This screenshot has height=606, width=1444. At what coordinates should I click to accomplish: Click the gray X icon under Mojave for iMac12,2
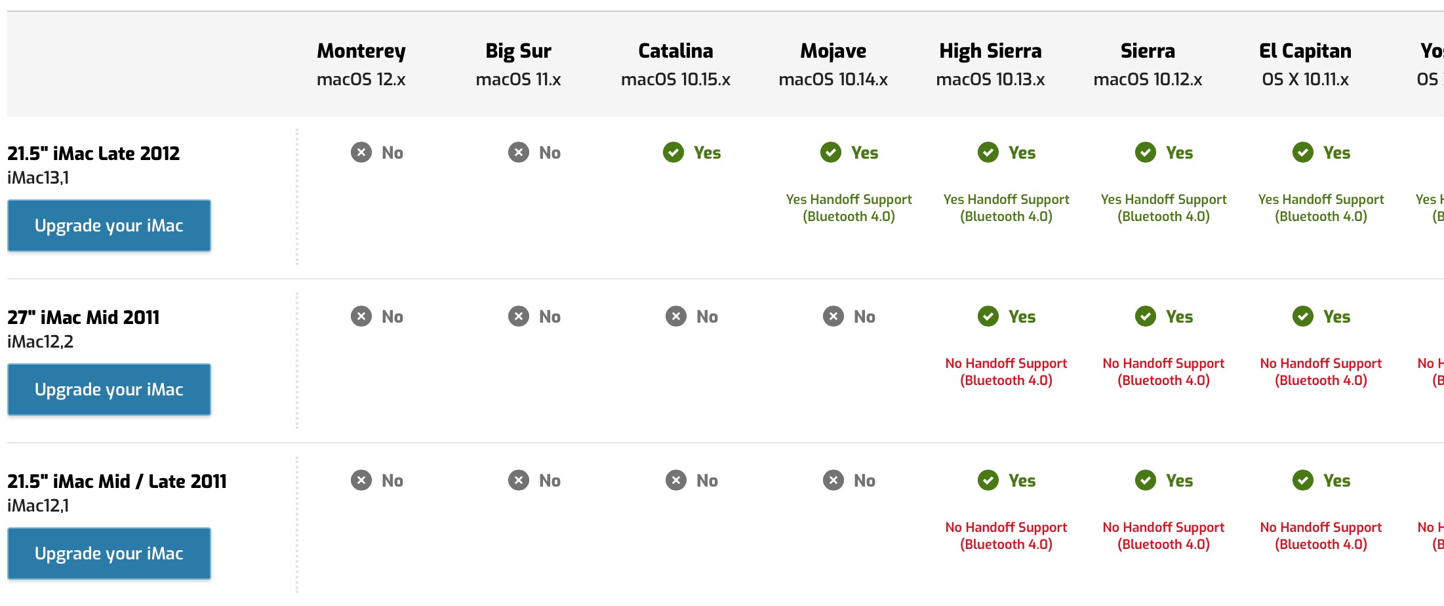pos(833,317)
